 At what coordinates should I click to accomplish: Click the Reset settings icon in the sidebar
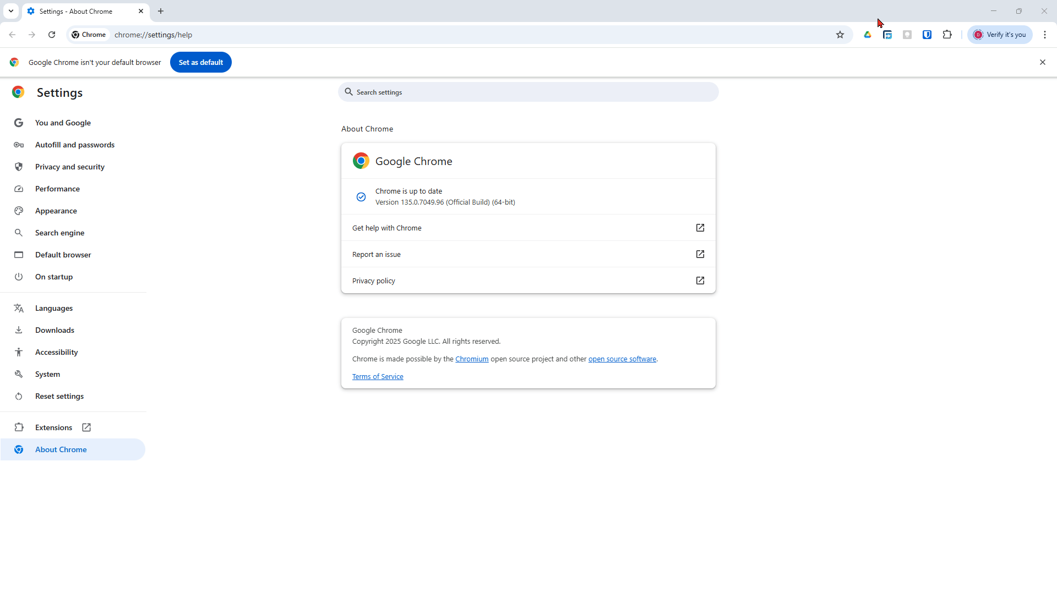[x=19, y=396]
